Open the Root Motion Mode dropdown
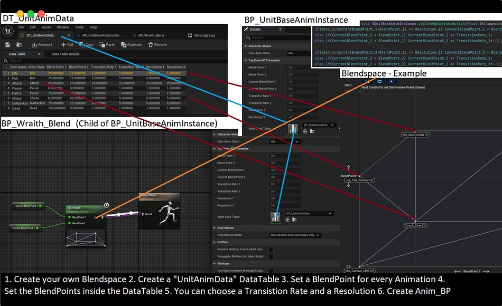This screenshot has height=306, width=502. [x=295, y=235]
